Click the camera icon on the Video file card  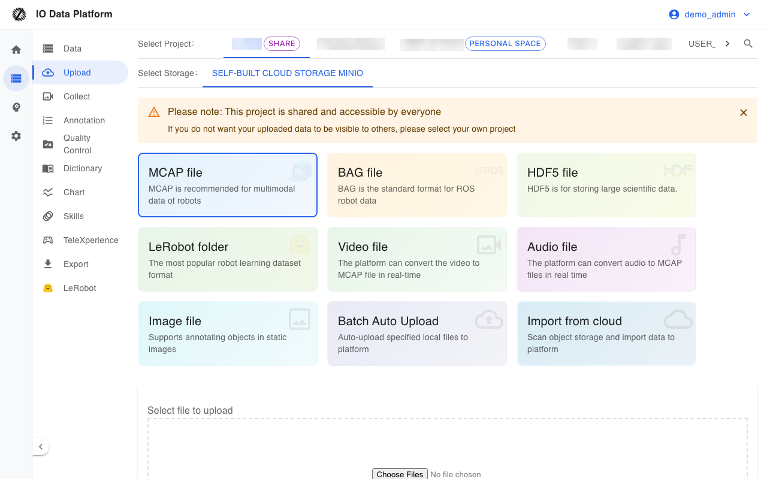489,245
